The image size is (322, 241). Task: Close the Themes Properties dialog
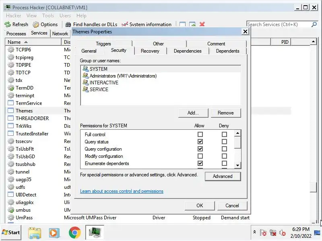[245, 32]
